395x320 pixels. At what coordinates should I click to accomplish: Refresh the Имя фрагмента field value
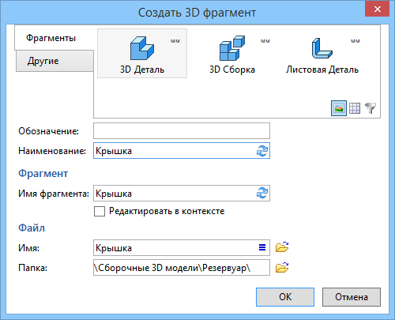(262, 194)
